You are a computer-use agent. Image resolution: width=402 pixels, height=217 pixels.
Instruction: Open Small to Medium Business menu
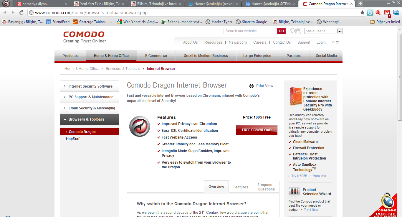(206, 56)
